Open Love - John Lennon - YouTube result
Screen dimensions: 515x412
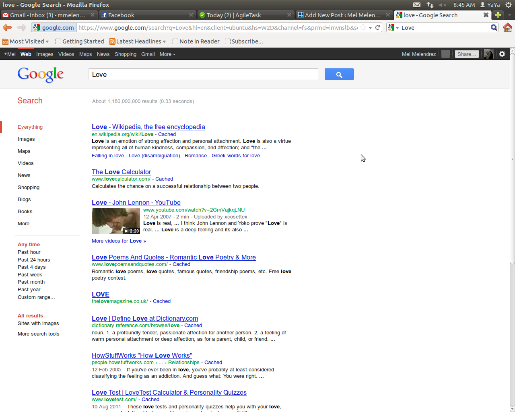click(136, 202)
